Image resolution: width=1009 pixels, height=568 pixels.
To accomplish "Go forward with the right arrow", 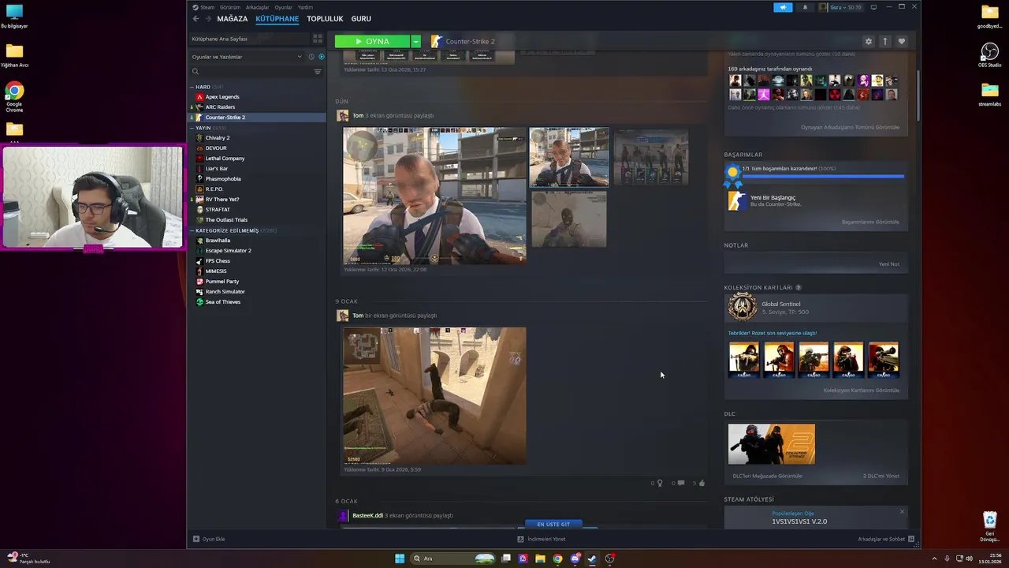I will tap(208, 18).
